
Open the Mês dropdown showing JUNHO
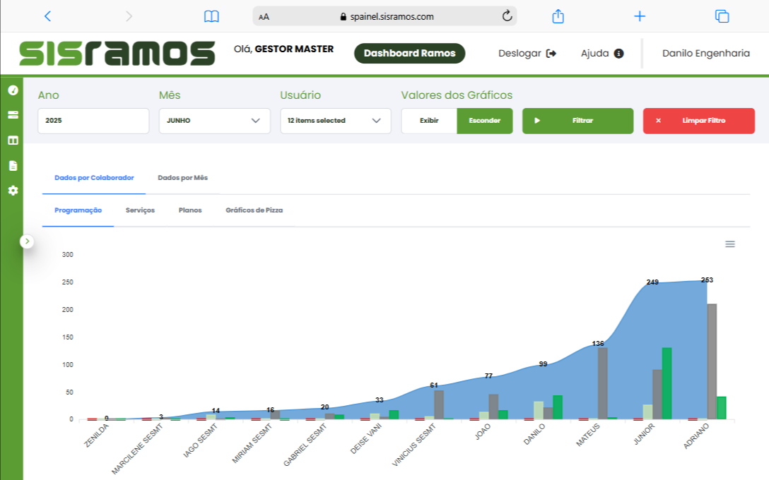click(x=214, y=121)
